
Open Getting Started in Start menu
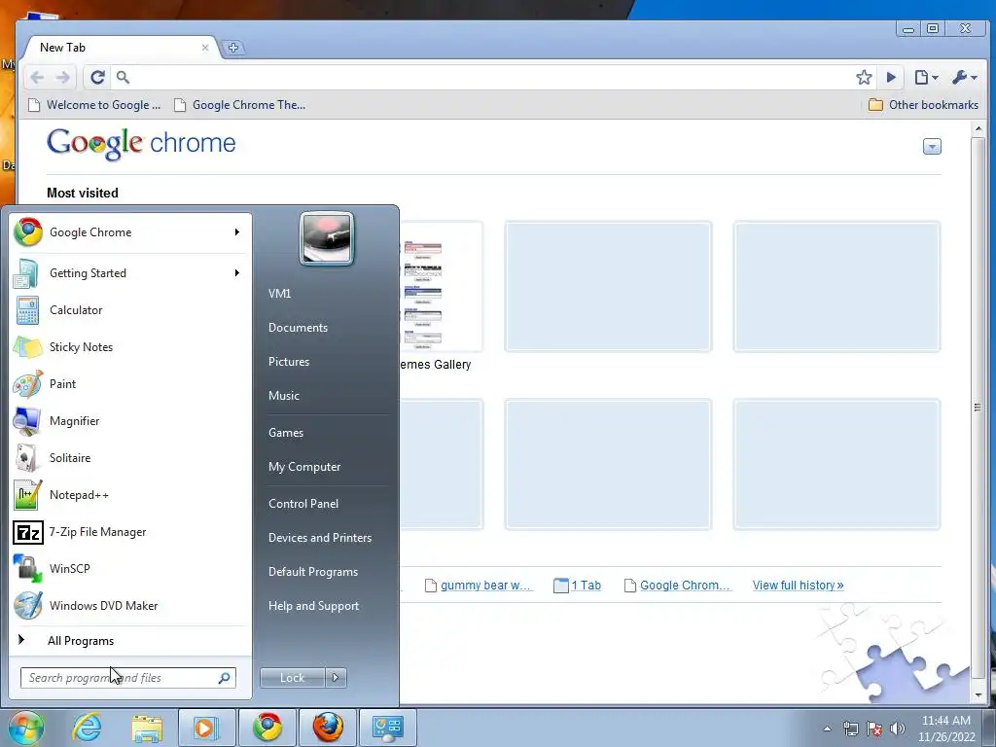pos(121,273)
